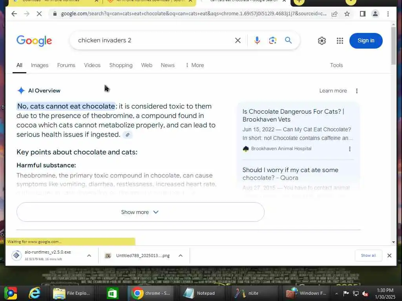Show hidden system tray icons
The height and width of the screenshot is (301, 402).
[336, 294]
